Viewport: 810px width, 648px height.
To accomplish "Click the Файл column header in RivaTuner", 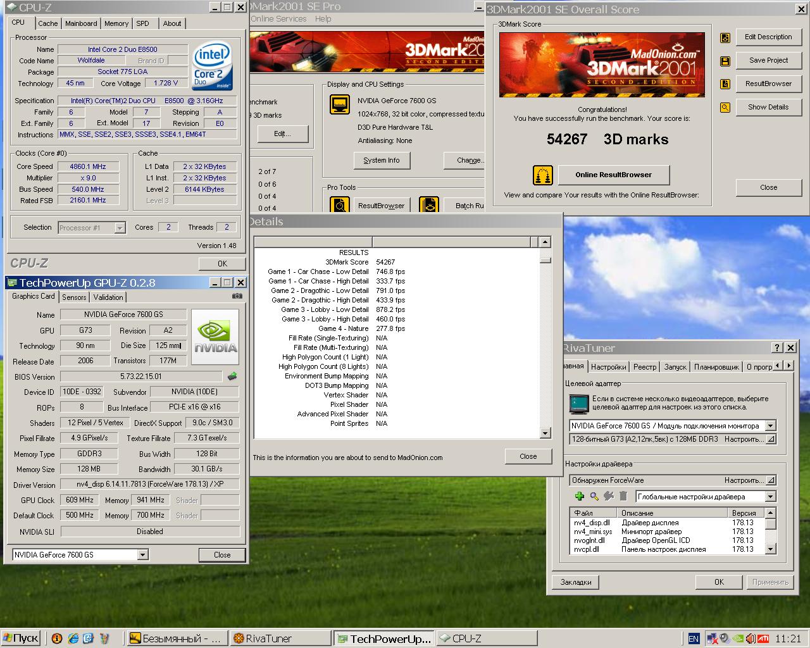I will tap(593, 513).
